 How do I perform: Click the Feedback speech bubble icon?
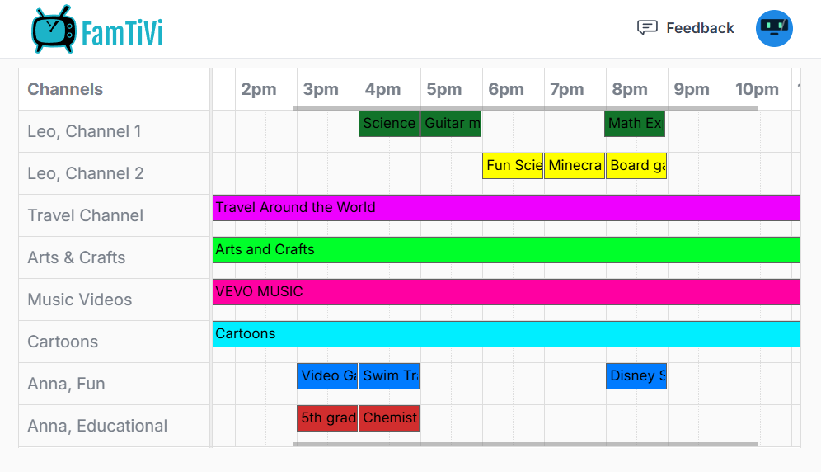pos(647,28)
